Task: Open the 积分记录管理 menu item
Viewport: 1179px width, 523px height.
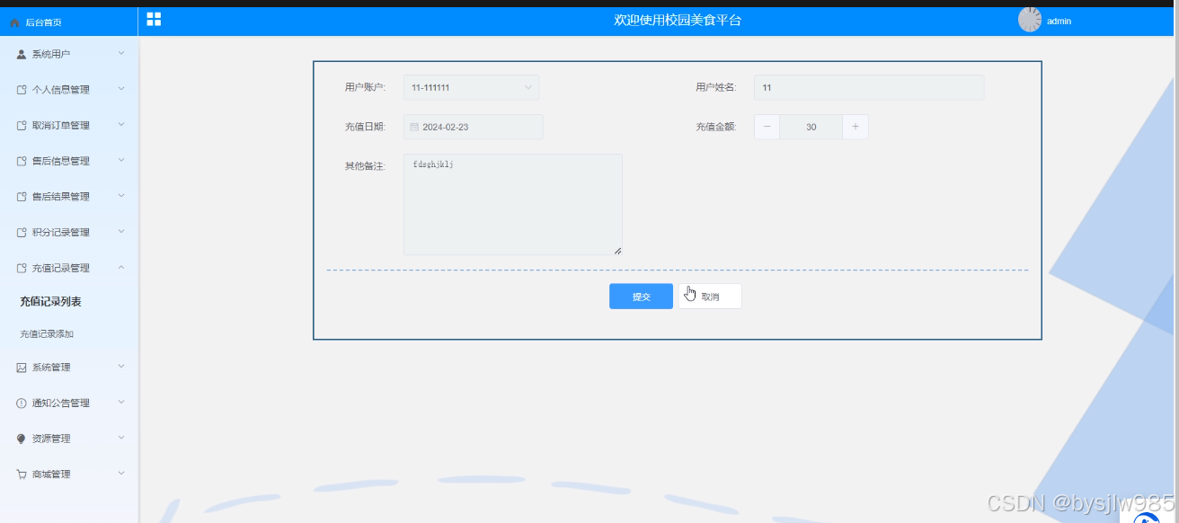Action: coord(69,233)
